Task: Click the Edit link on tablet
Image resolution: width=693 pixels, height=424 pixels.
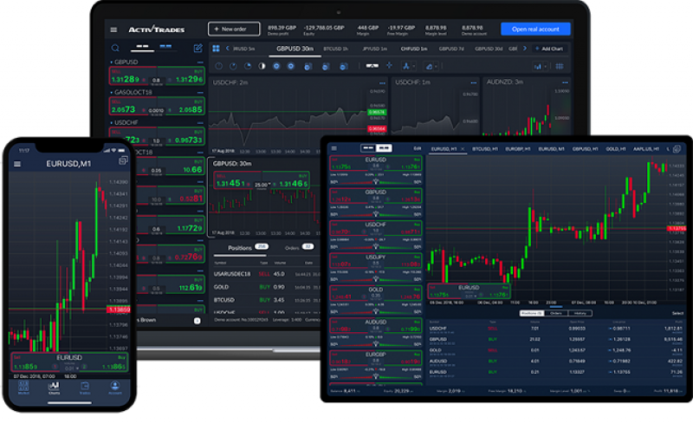Action: [417, 149]
